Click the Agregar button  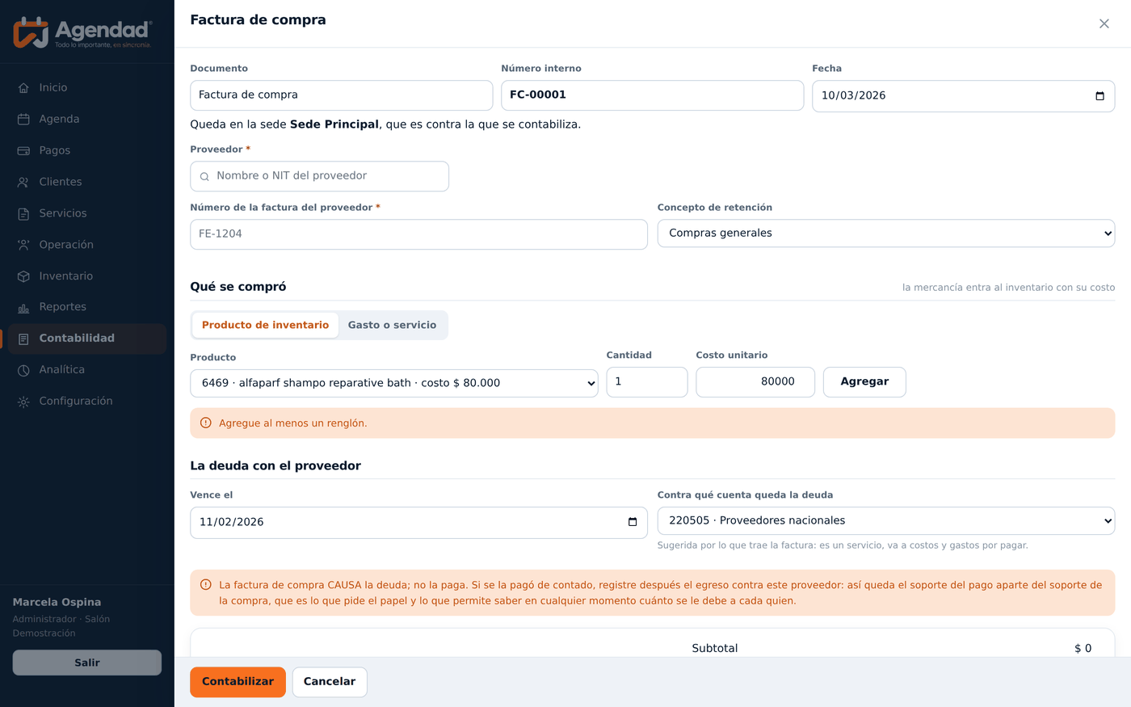[x=864, y=382]
